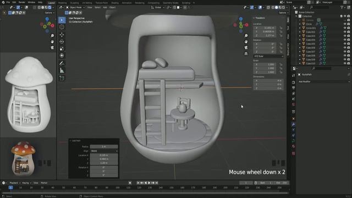Toggle X-ray in main viewport header

coord(268,7)
